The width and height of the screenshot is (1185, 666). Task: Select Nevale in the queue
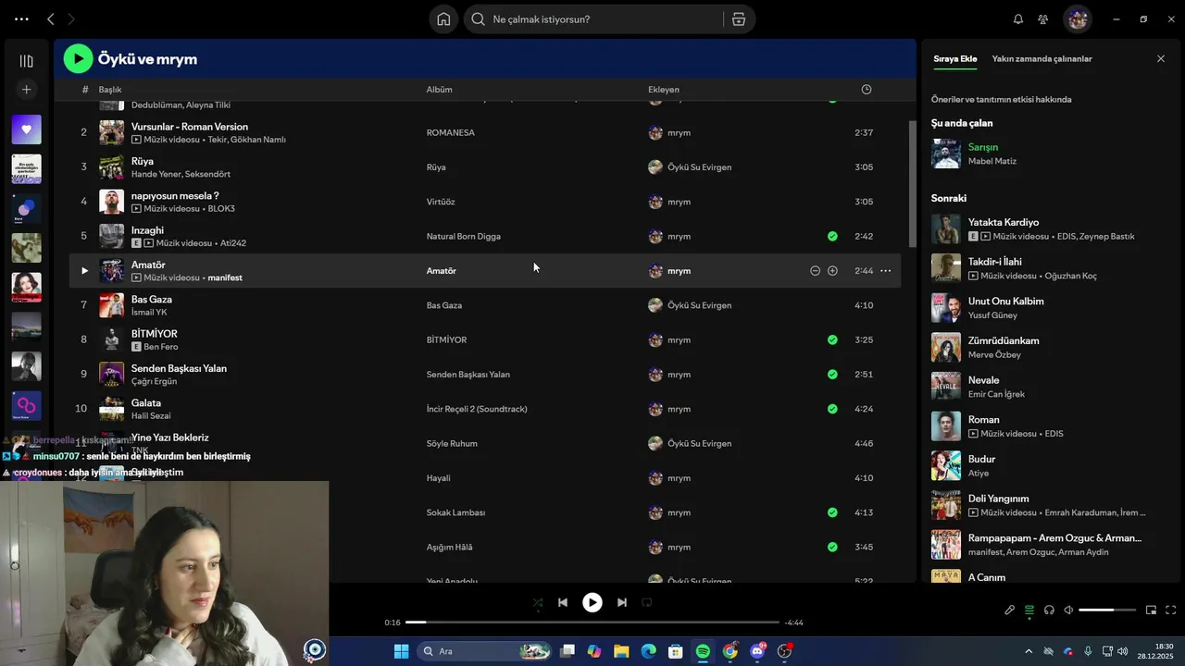983,380
